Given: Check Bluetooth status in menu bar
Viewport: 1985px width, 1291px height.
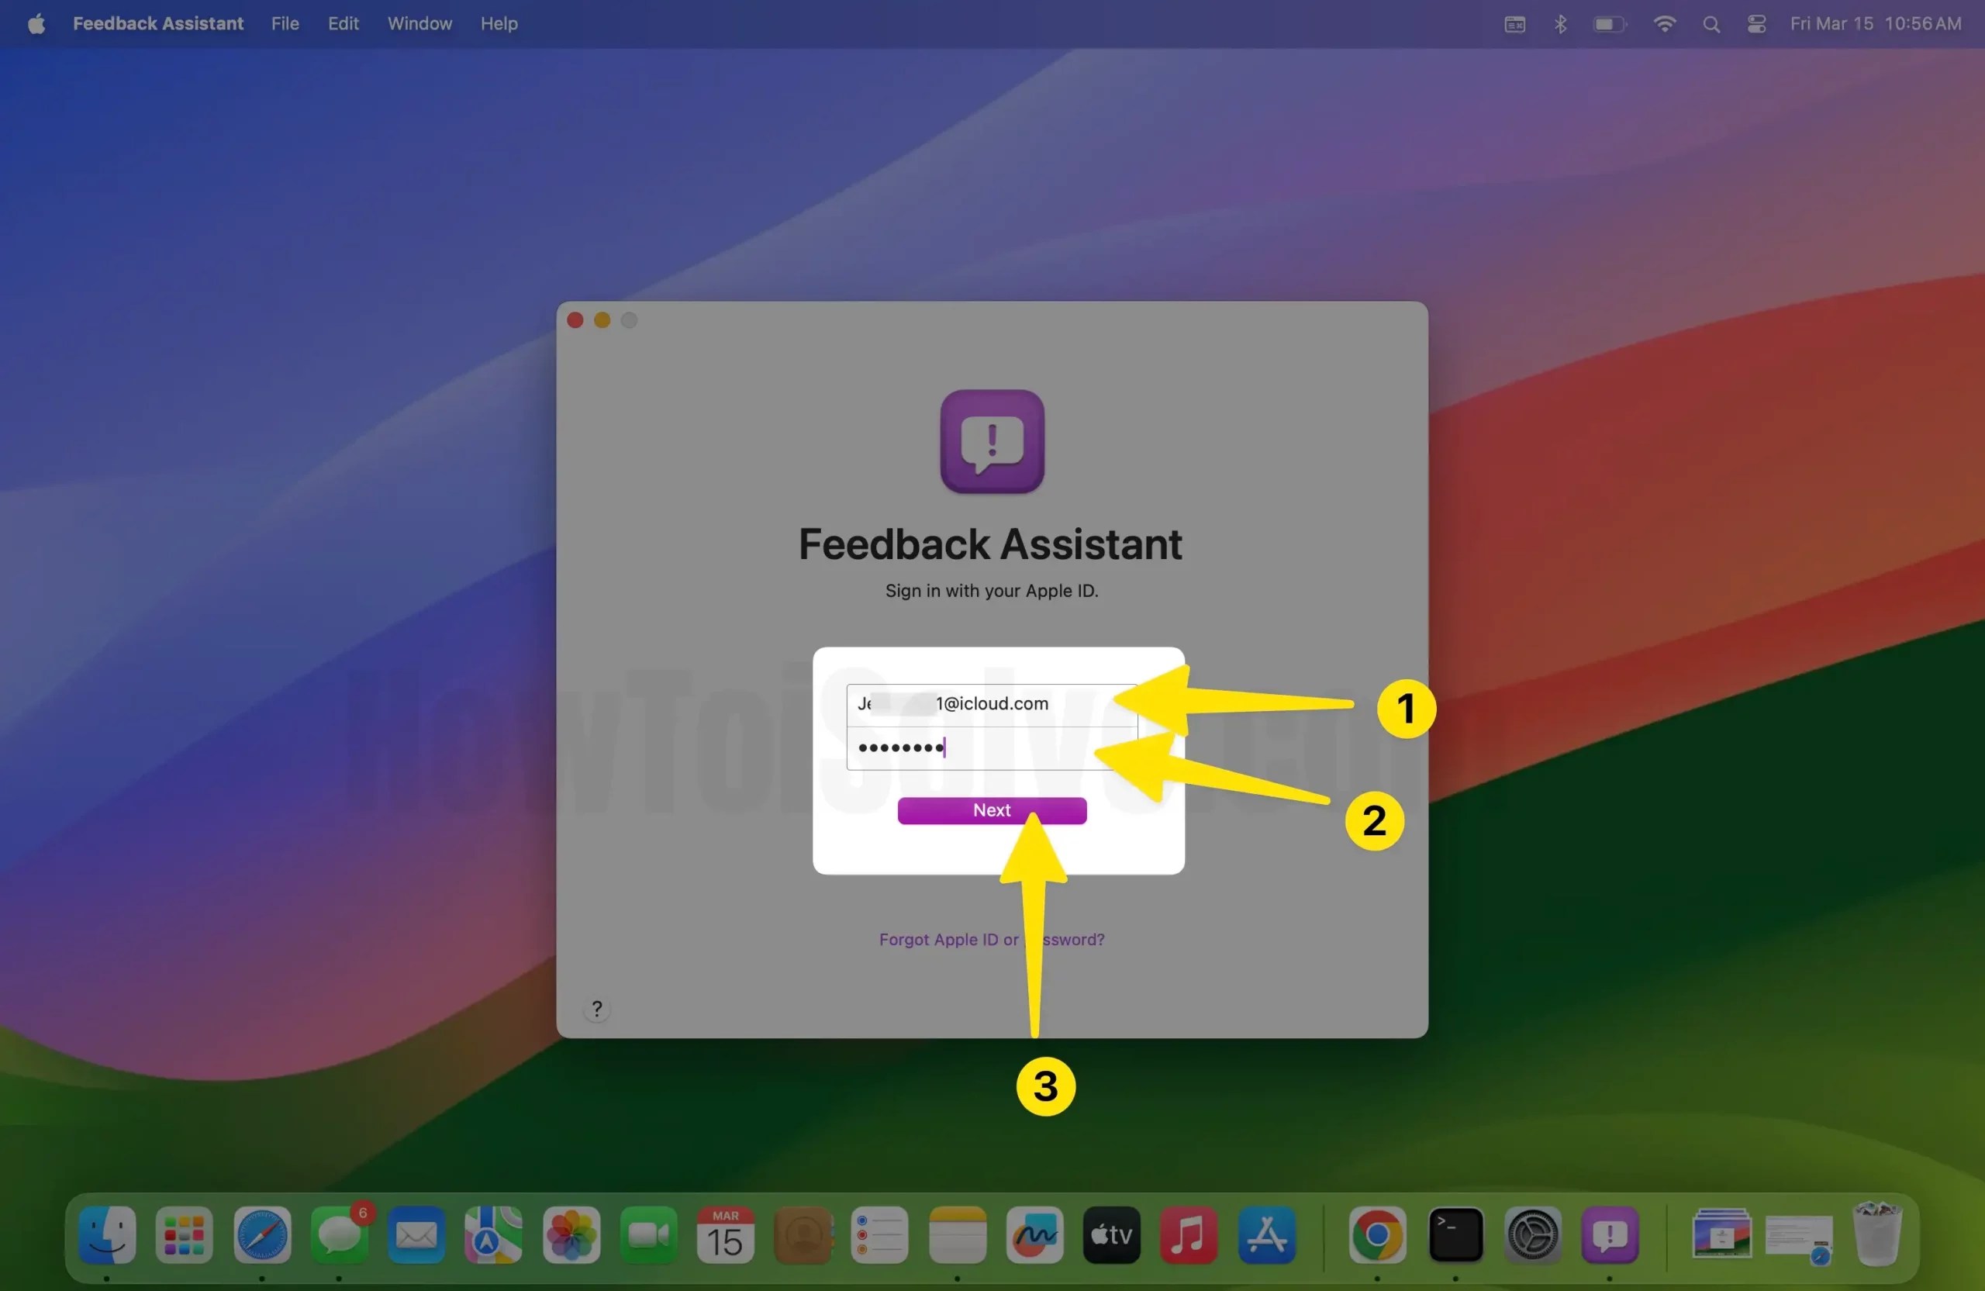Looking at the screenshot, I should [x=1561, y=23].
